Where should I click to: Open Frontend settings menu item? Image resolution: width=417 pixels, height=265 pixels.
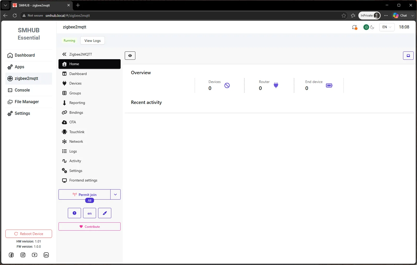tap(90, 180)
